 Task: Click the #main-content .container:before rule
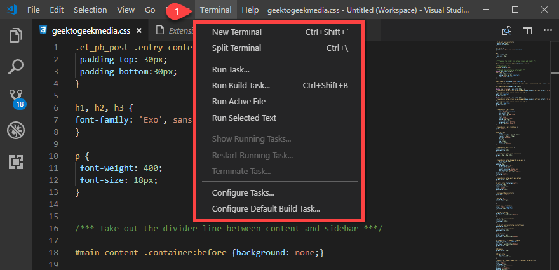199,253
